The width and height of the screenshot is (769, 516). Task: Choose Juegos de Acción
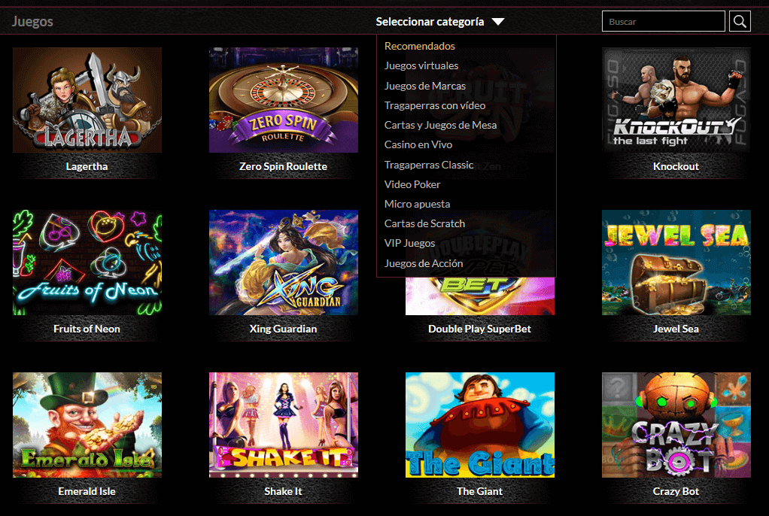click(423, 263)
